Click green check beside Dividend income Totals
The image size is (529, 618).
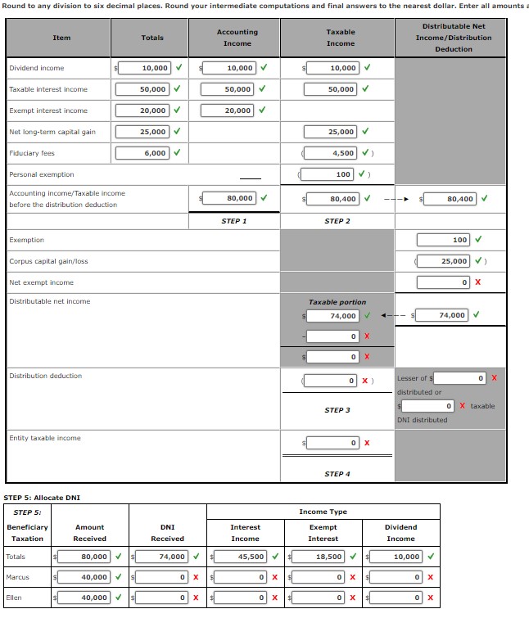tap(179, 67)
